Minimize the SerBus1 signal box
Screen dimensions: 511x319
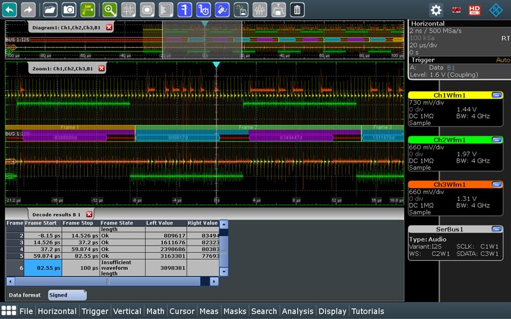click(496, 229)
